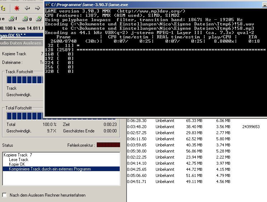Click the Geschätztes Ende value 0:00:00
The image size is (267, 202).
[110, 131]
